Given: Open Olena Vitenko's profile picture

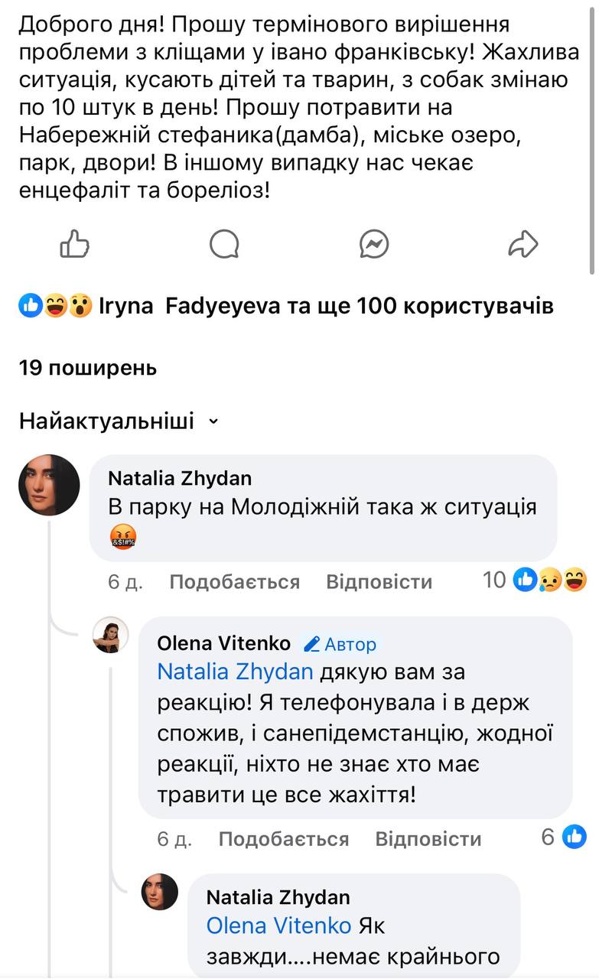Looking at the screenshot, I should [x=111, y=635].
